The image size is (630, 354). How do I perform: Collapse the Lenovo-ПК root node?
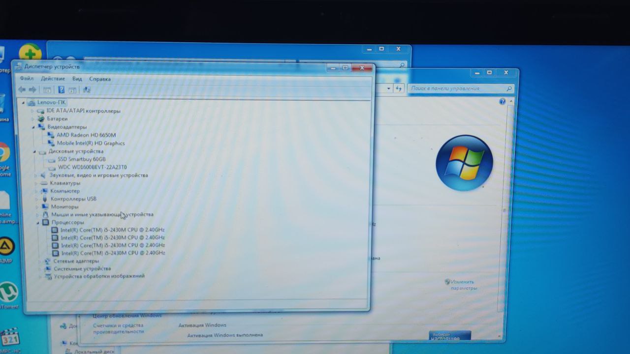click(x=24, y=102)
